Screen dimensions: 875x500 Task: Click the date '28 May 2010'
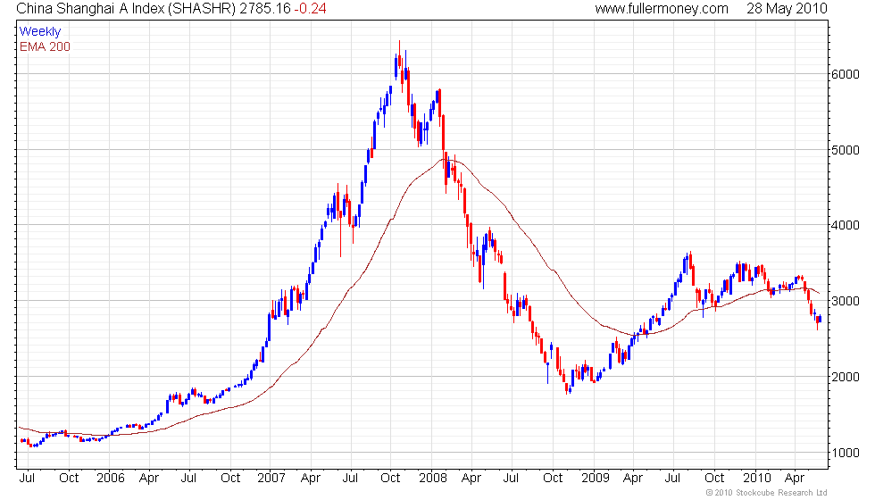pyautogui.click(x=787, y=8)
